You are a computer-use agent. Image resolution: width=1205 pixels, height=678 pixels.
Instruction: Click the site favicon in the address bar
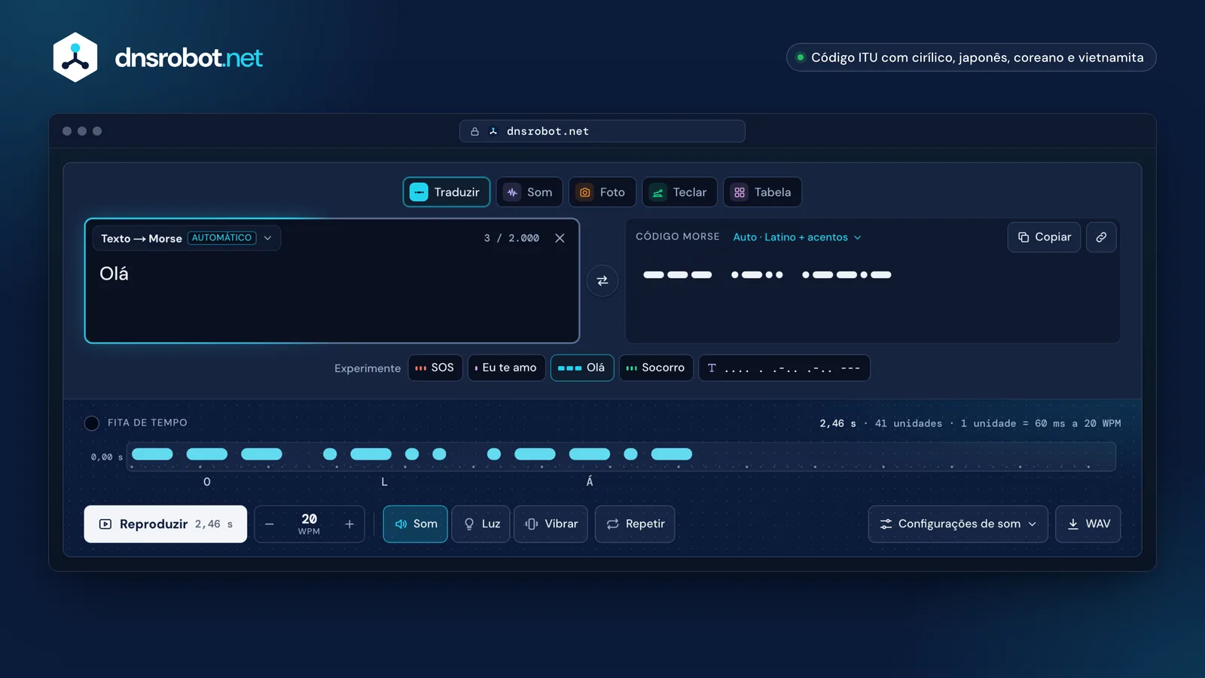point(493,131)
